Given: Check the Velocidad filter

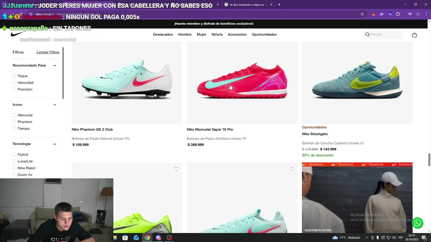Looking at the screenshot, I should (x=14, y=83).
